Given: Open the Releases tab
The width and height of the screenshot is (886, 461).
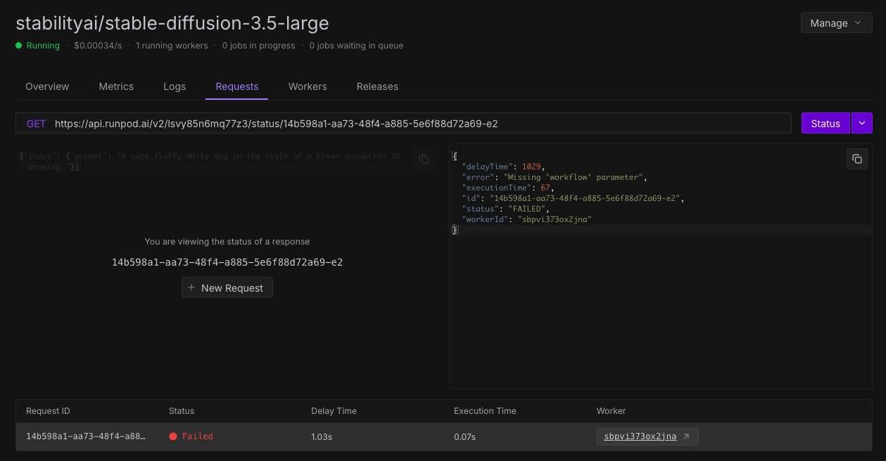Looking at the screenshot, I should pyautogui.click(x=377, y=86).
